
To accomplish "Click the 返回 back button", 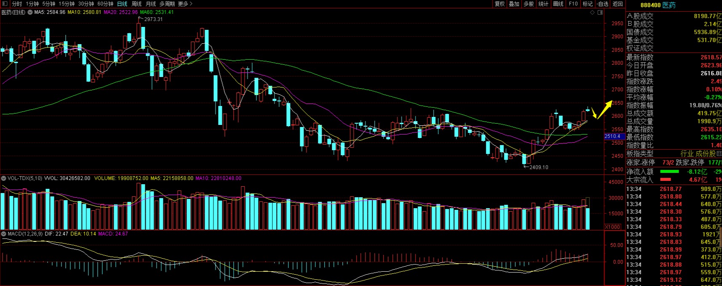I will 618,4.
